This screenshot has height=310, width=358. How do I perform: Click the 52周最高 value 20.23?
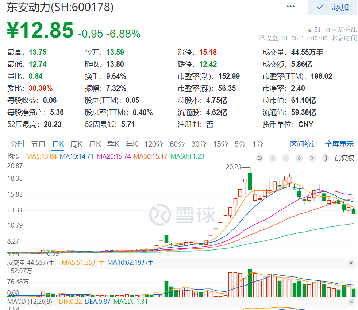click(53, 125)
